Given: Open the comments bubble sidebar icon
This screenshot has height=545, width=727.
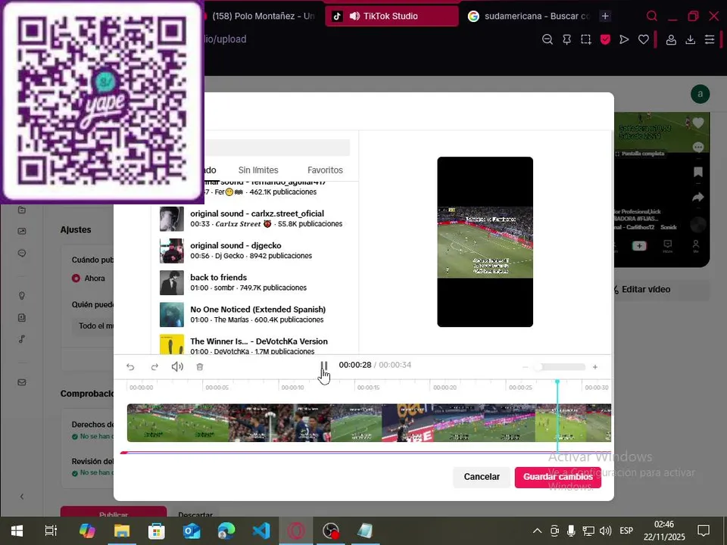Looking at the screenshot, I should (x=22, y=253).
